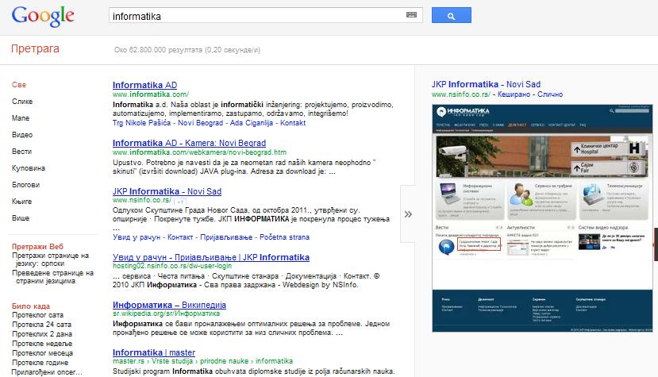Open Trg Nikole Pašića sitelink
658x377 pixels.
(x=141, y=123)
